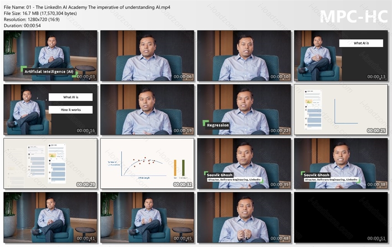The height and width of the screenshot is (247, 392).
Task: Click the 'Artificial Intelligence (AI)' caption
Action: point(49,71)
